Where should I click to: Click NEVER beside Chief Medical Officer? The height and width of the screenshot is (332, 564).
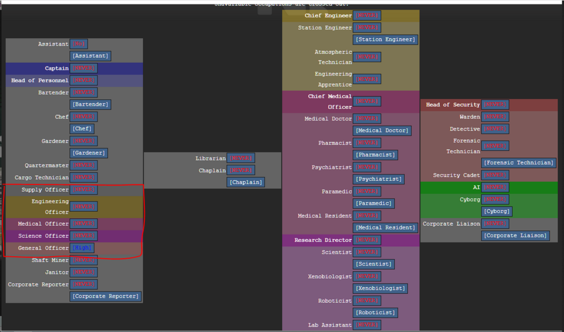pyautogui.click(x=367, y=101)
